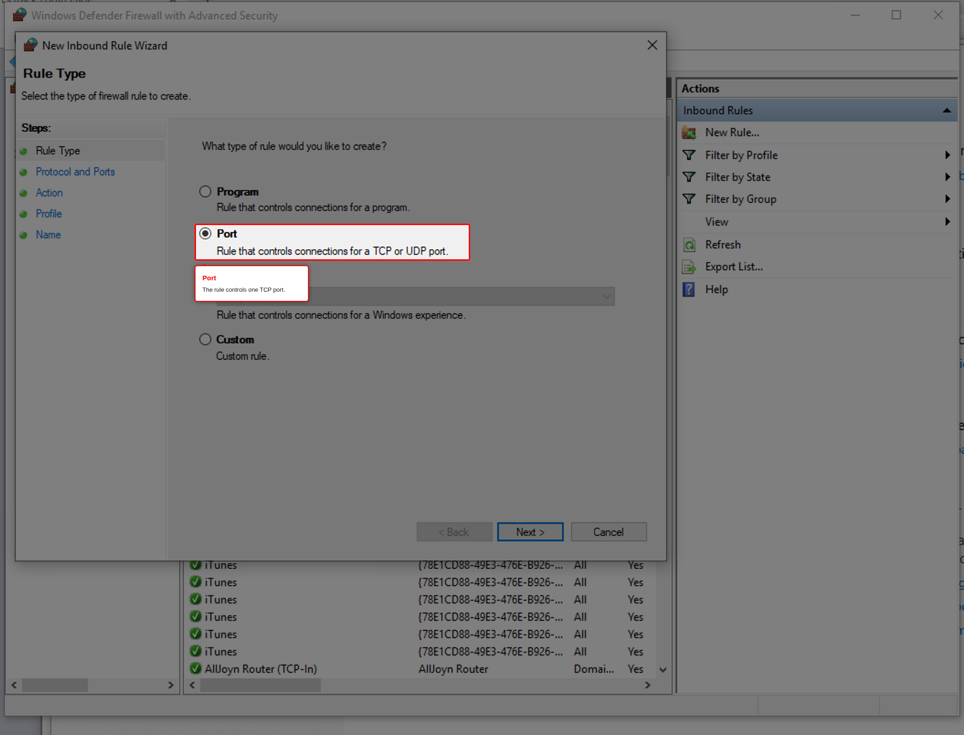This screenshot has height=735, width=964.
Task: Click the AllJoyn Router enabled checkmark icon
Action: click(x=196, y=668)
